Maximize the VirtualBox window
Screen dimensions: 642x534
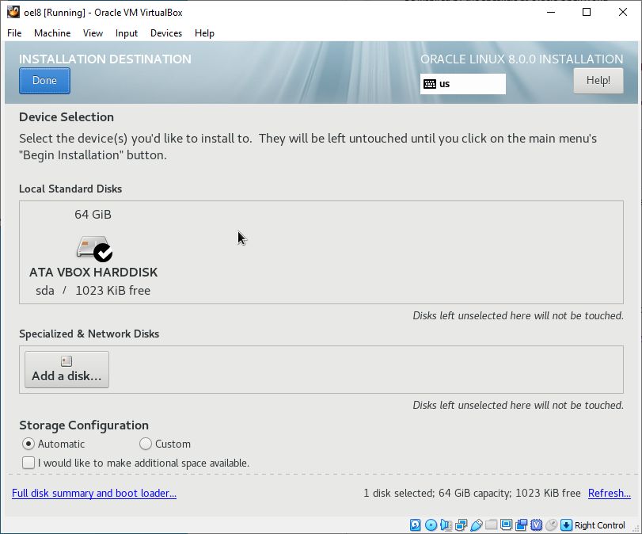(x=587, y=13)
